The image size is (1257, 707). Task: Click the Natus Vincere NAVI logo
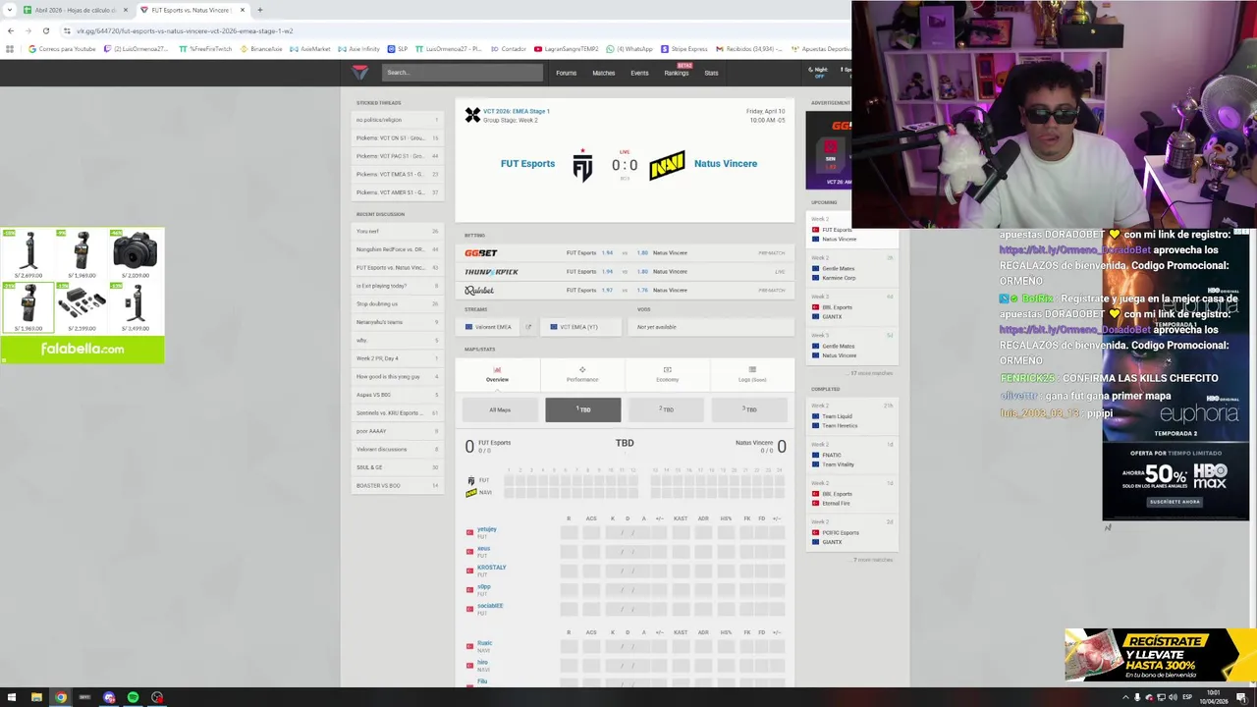pyautogui.click(x=667, y=165)
